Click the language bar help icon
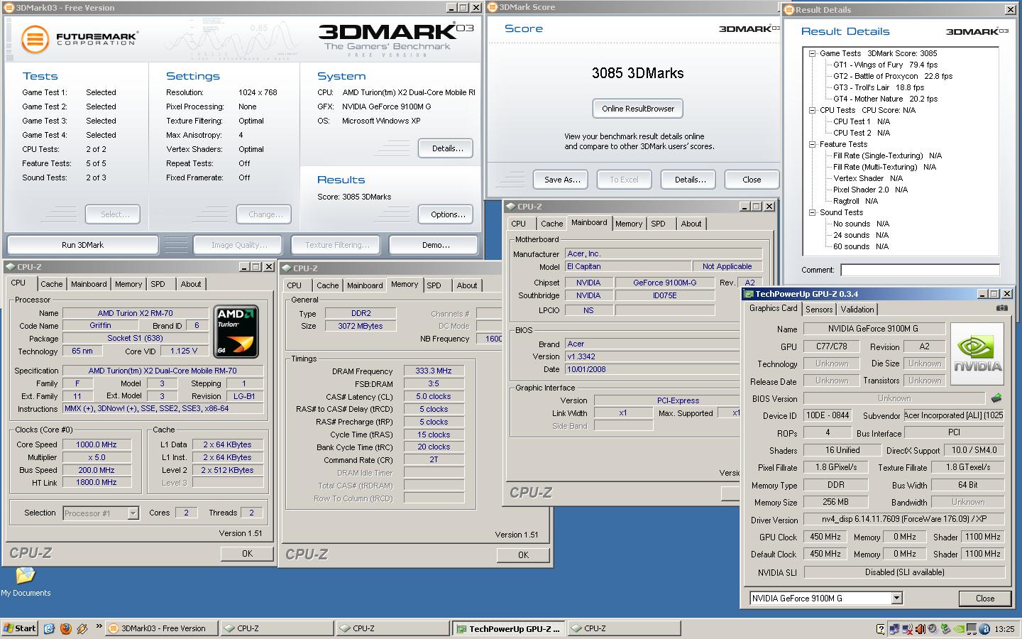This screenshot has width=1022, height=639. (881, 628)
